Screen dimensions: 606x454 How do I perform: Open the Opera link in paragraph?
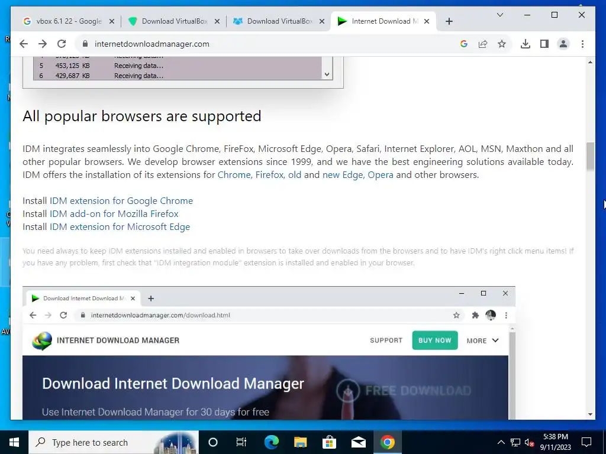(x=381, y=175)
